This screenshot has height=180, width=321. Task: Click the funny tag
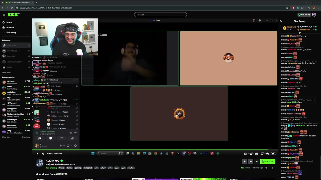[69, 168]
